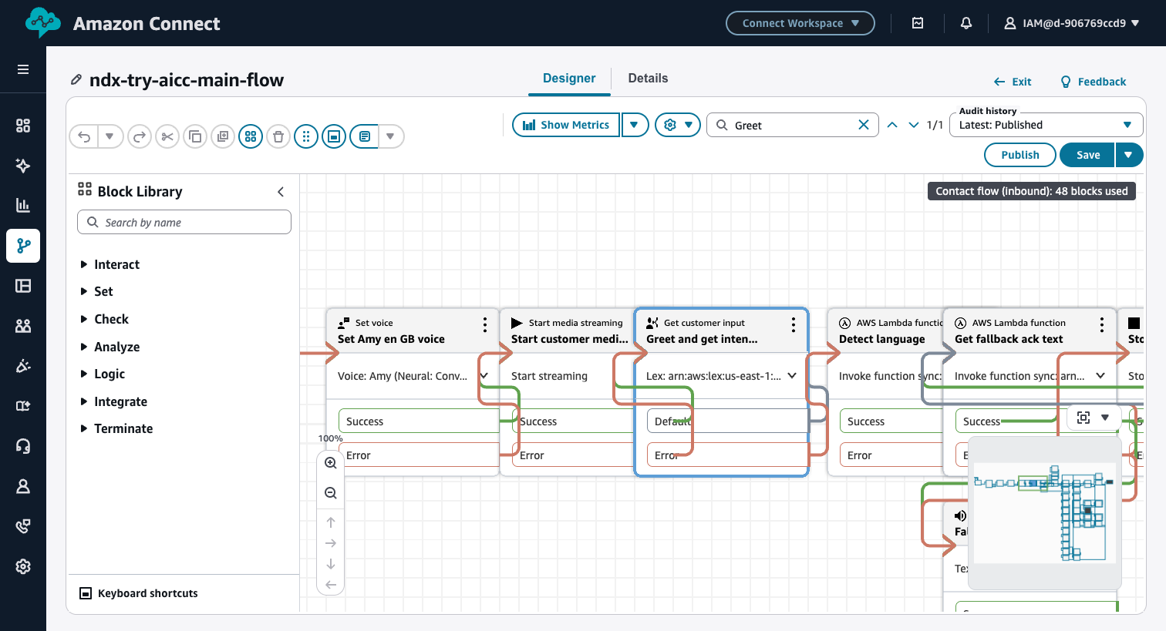
Task: Collapse the Block Library panel
Action: pos(281,192)
